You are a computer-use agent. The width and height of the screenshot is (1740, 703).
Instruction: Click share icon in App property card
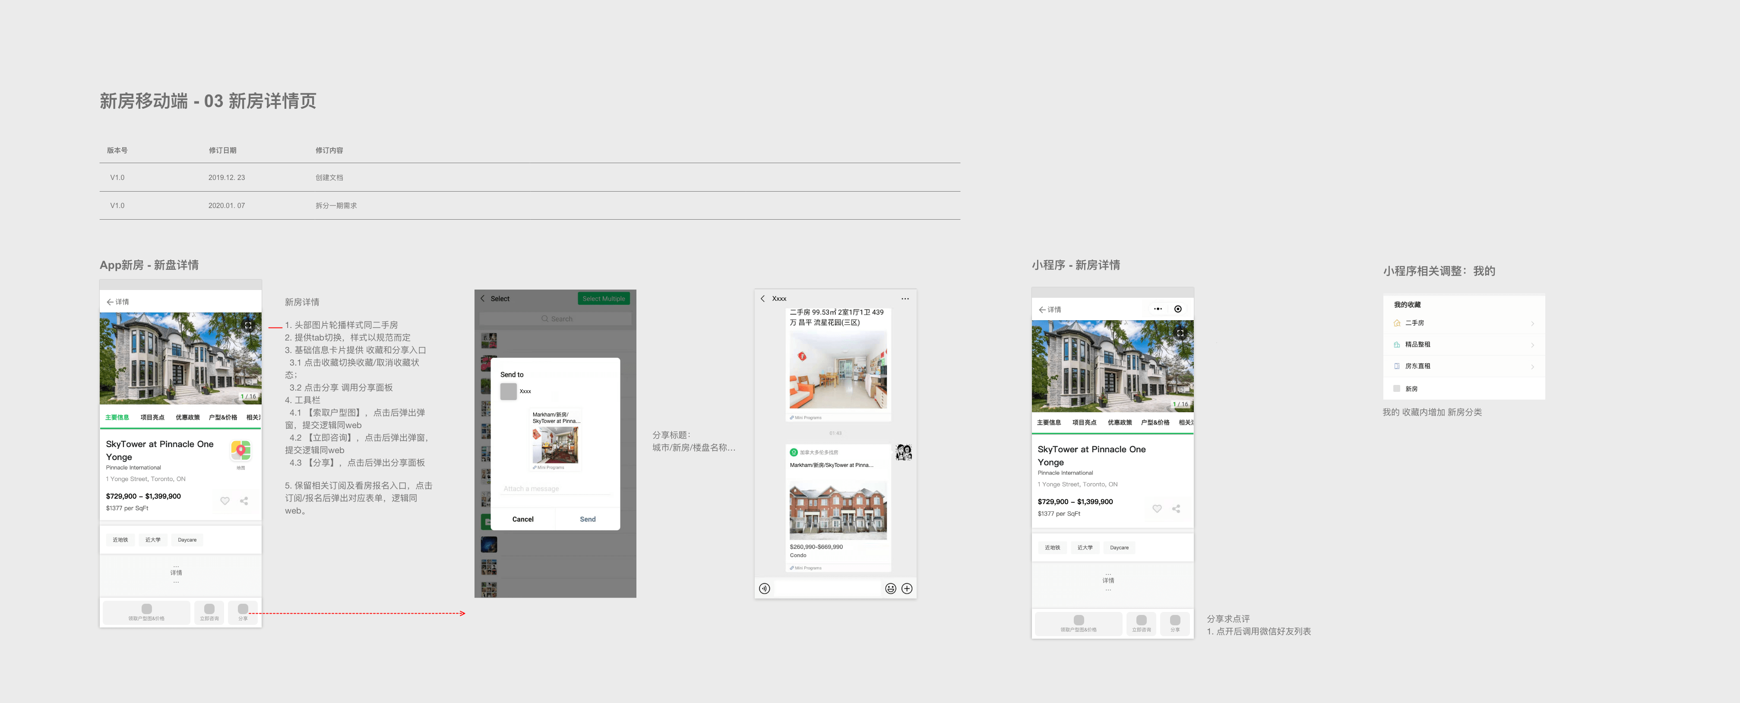click(244, 501)
